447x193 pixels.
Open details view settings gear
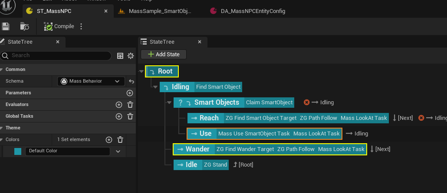[x=131, y=56]
